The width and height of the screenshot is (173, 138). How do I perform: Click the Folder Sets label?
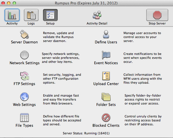click(106, 104)
